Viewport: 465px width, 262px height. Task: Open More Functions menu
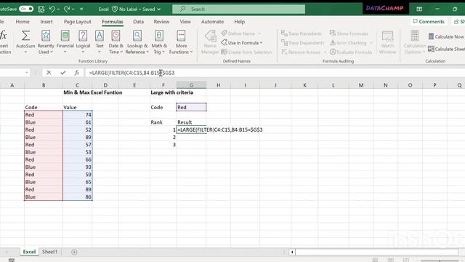(181, 42)
